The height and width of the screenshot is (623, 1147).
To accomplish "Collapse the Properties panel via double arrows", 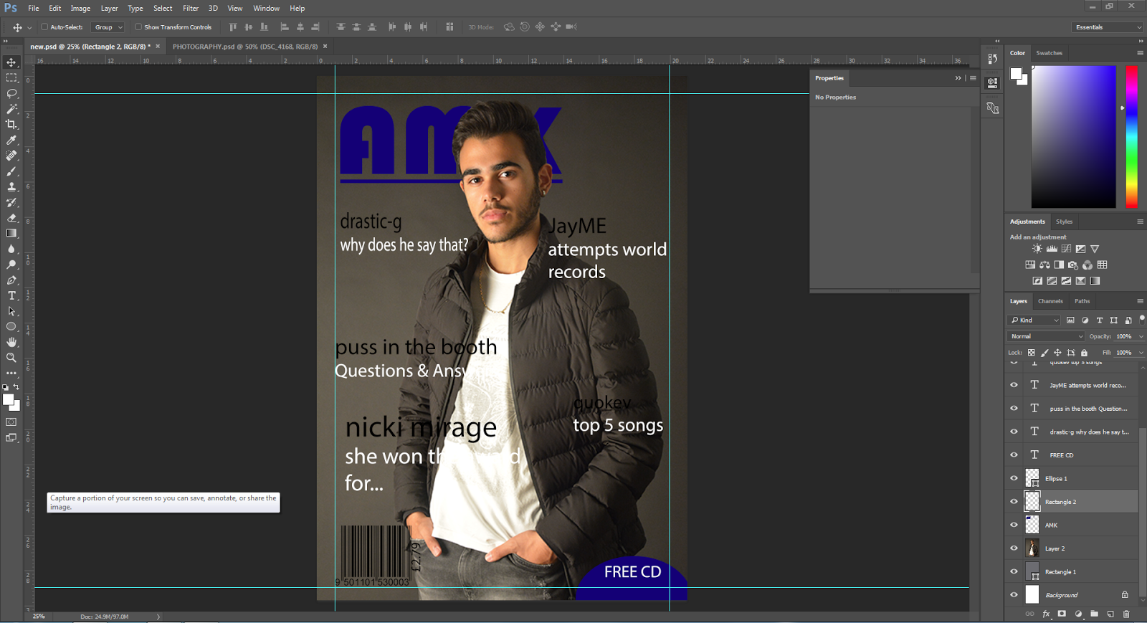I will coord(958,78).
